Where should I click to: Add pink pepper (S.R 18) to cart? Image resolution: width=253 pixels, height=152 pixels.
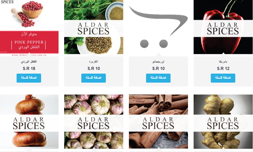tap(29, 78)
